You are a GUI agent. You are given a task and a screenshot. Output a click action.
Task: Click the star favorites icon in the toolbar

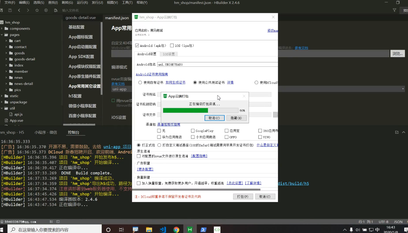click(37, 10)
